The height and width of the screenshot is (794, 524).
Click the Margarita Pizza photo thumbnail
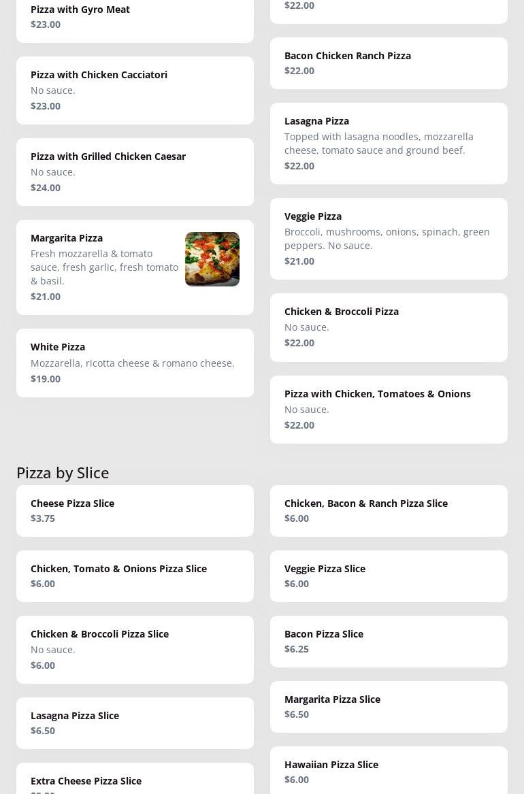(212, 259)
